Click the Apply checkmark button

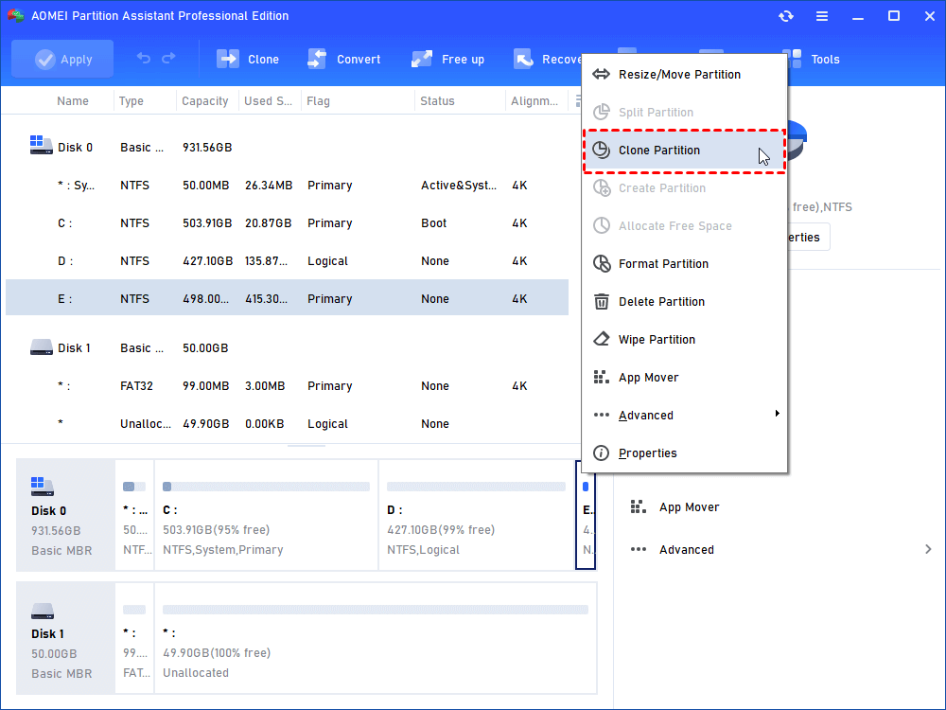pyautogui.click(x=62, y=59)
